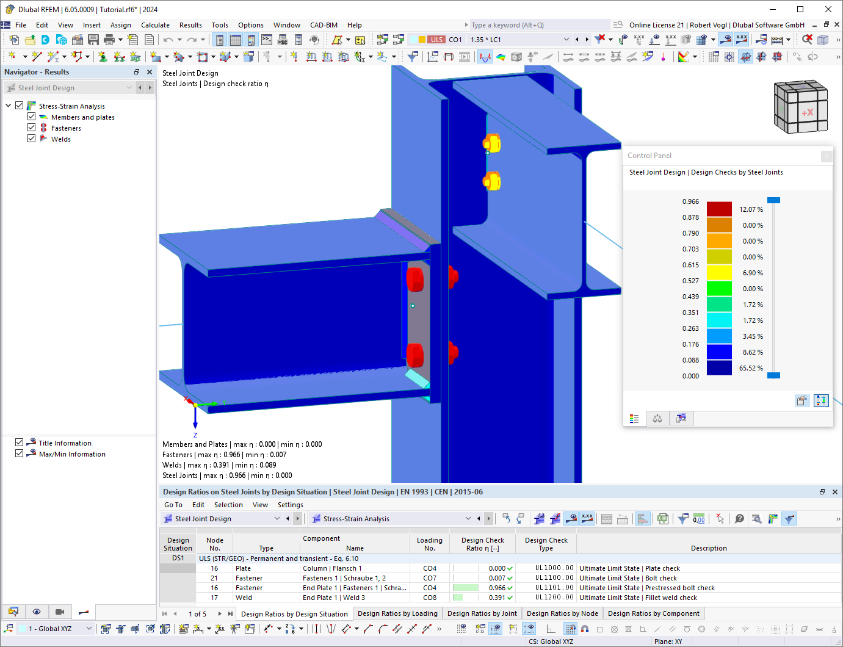Click the Undo icon
This screenshot has height=647, width=843.
(168, 38)
